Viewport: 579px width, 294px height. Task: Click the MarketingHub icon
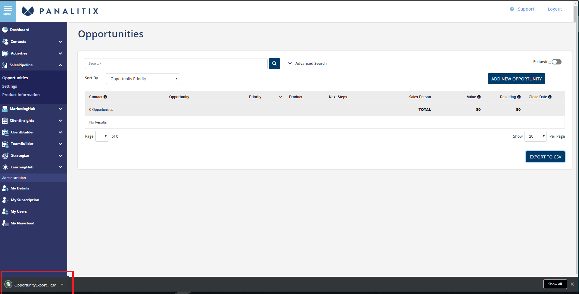5,108
